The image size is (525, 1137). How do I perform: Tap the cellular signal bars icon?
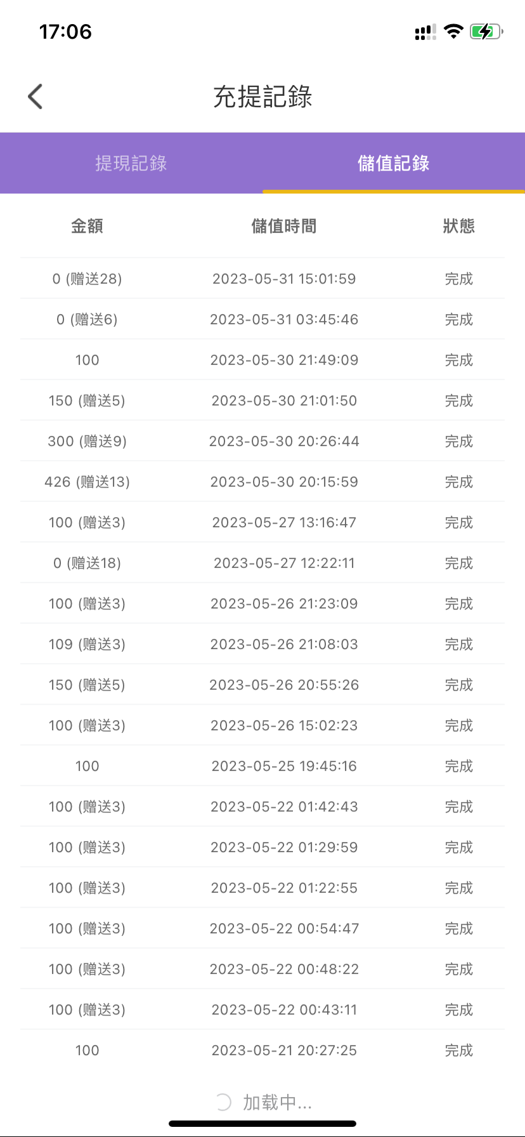click(x=425, y=32)
